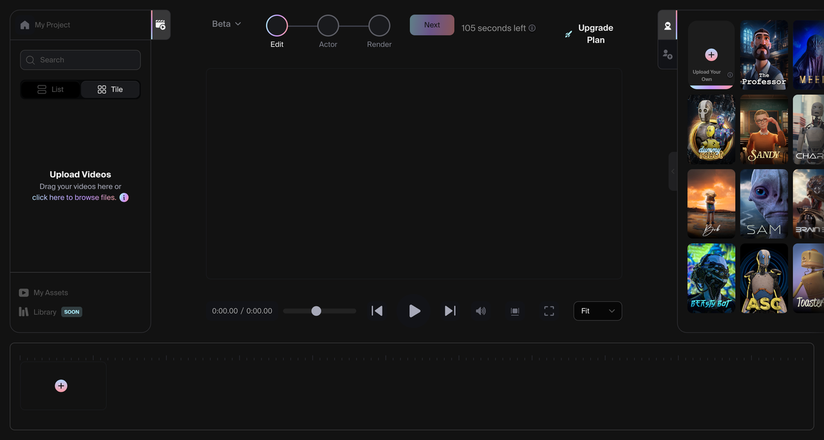The width and height of the screenshot is (824, 440).
Task: Open the Fit zoom dropdown
Action: click(597, 311)
